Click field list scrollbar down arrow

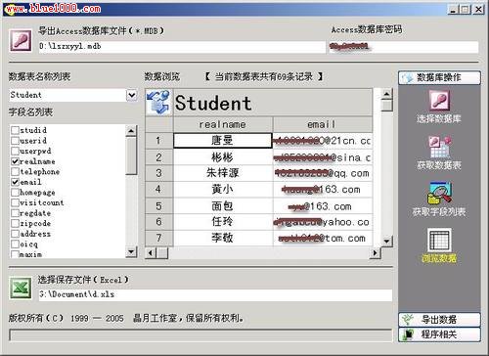131,251
